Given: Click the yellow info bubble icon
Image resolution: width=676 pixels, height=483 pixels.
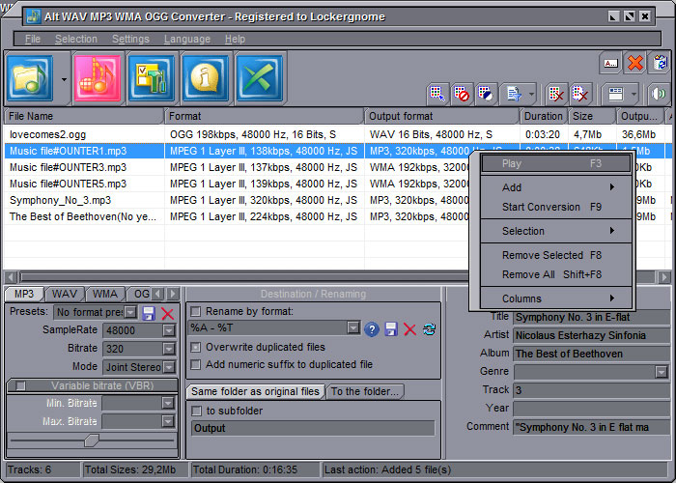Looking at the screenshot, I should coord(206,78).
